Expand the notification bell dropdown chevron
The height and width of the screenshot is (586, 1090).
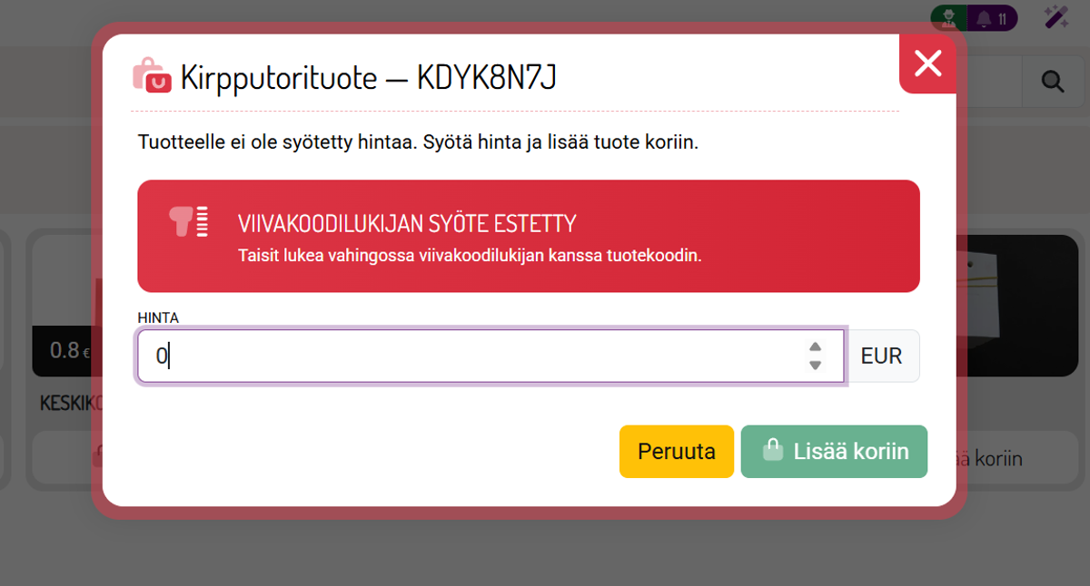(x=984, y=25)
